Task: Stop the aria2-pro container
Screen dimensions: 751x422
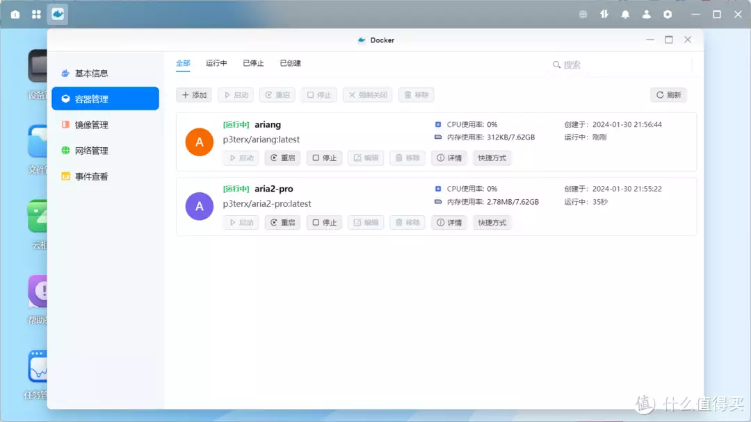Action: (324, 222)
